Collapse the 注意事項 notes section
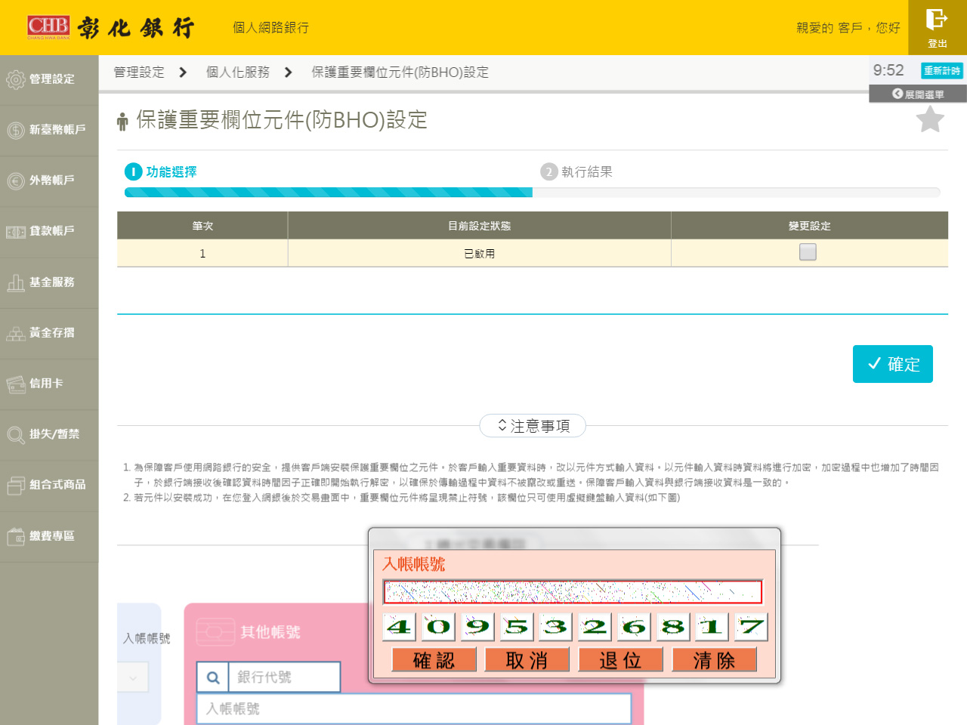The height and width of the screenshot is (725, 967). 533,426
